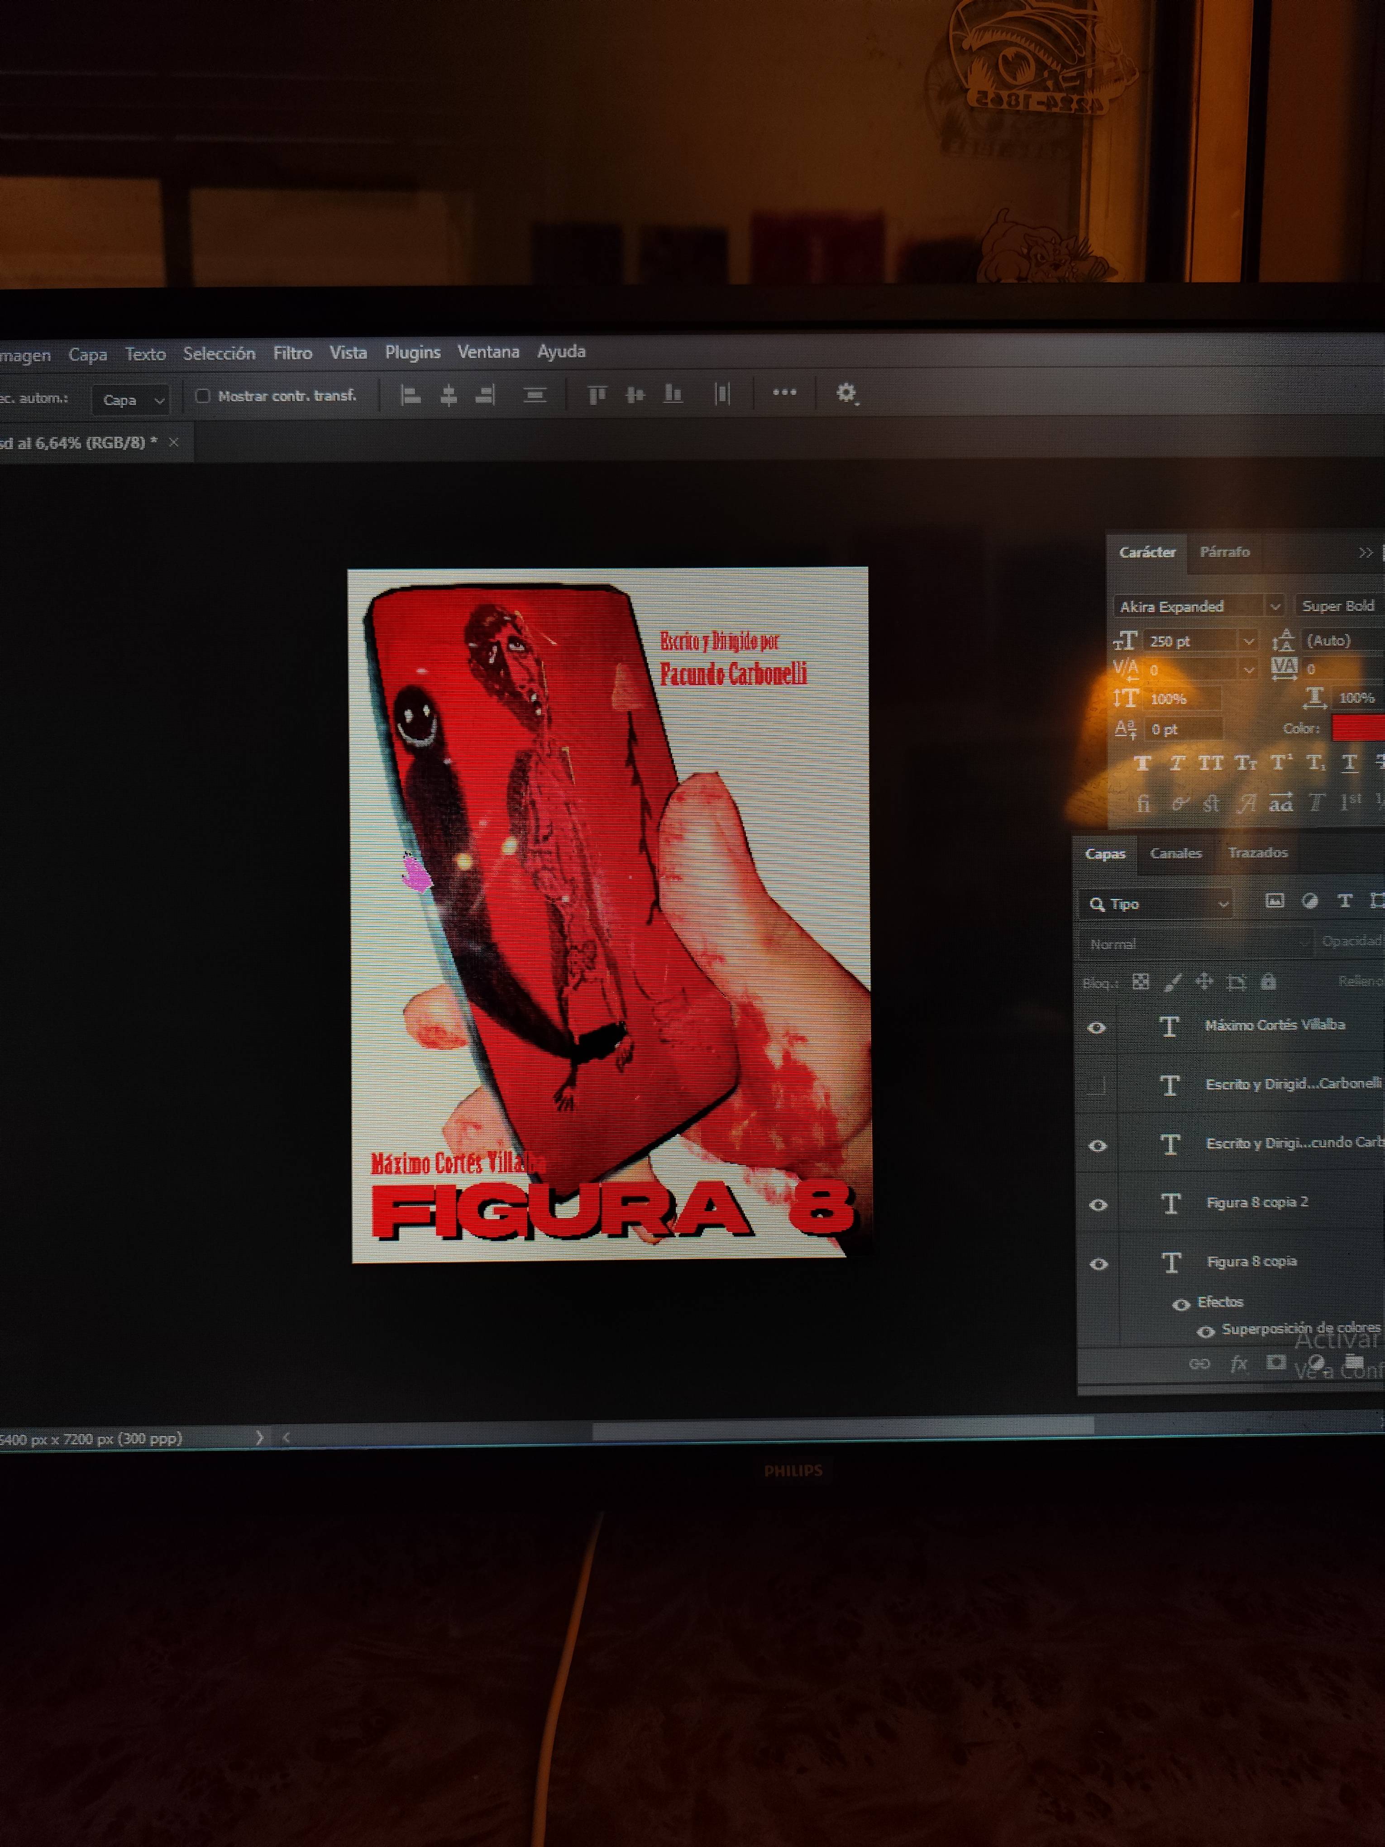The height and width of the screenshot is (1847, 1385).
Task: Apply Underline text style
Action: click(x=1349, y=762)
